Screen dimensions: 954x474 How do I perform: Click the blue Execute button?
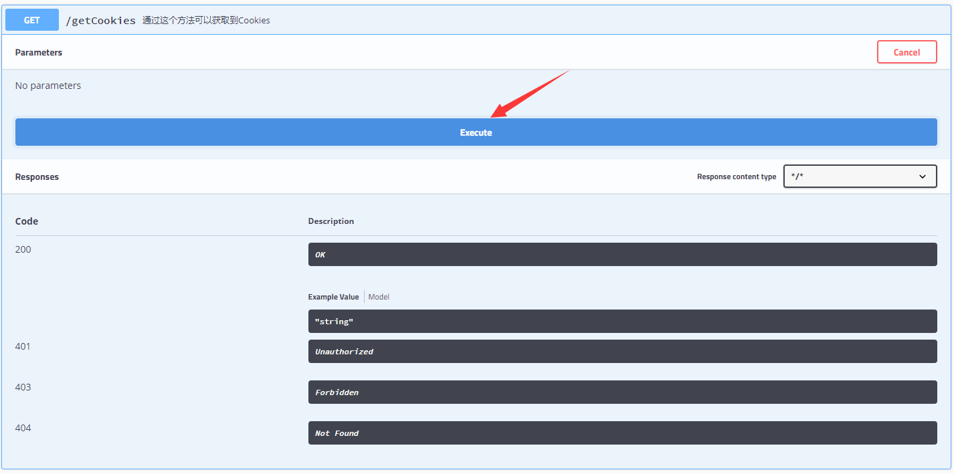pos(476,132)
